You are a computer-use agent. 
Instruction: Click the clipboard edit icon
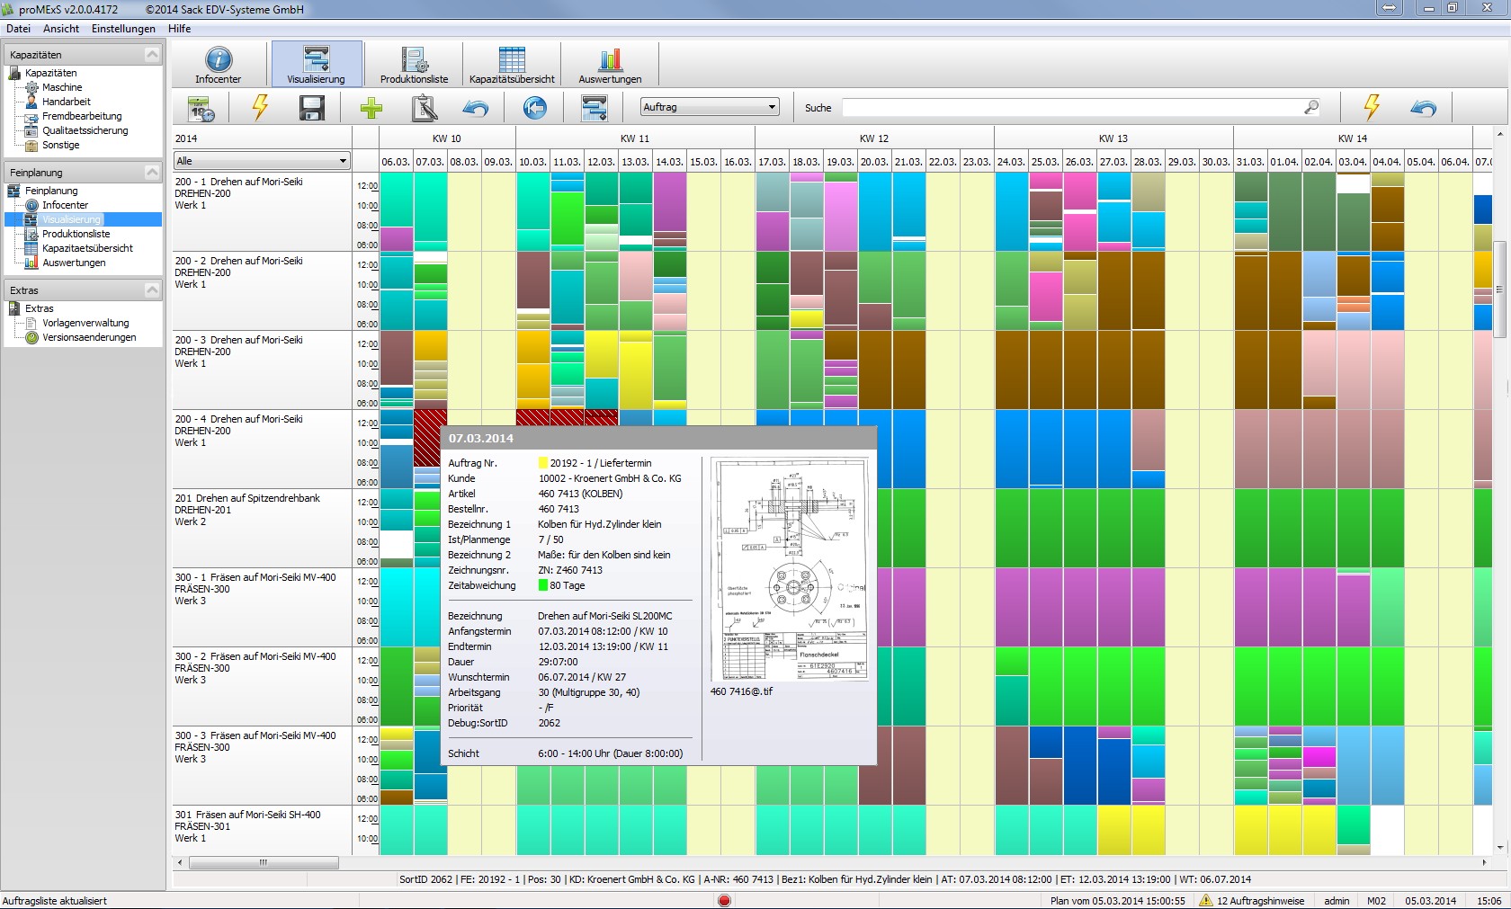(x=424, y=108)
